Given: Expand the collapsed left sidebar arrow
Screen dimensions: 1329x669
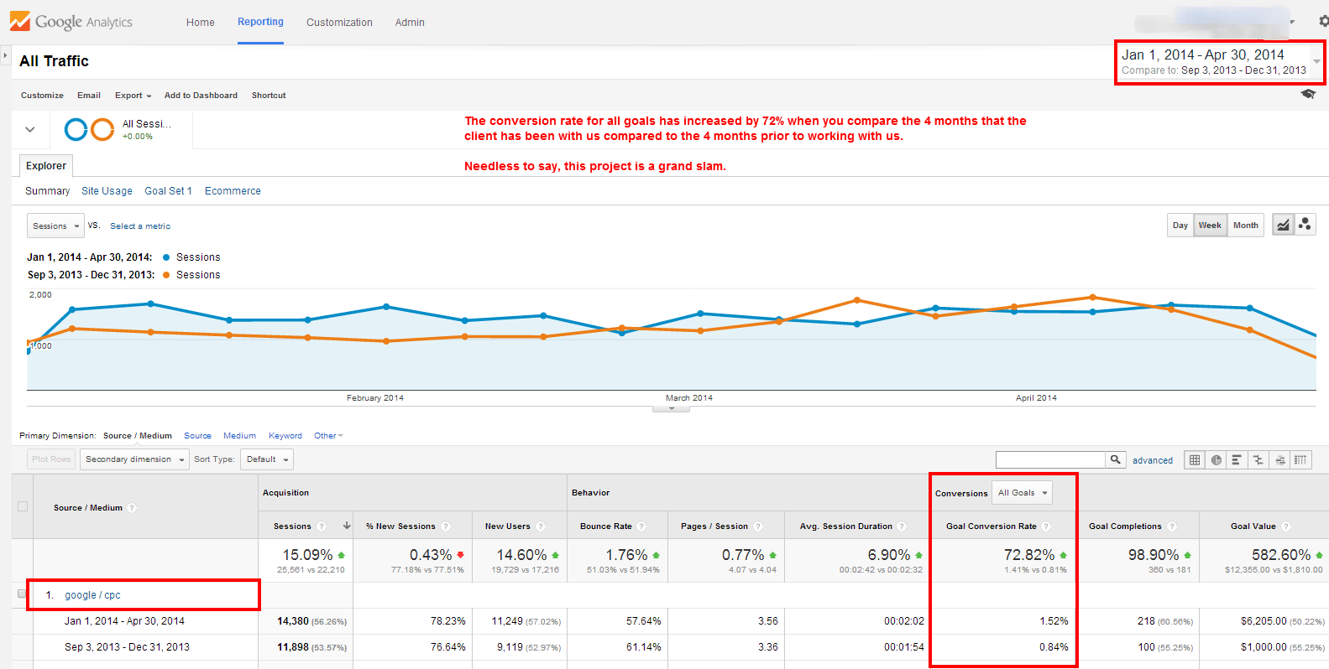Looking at the screenshot, I should 5,55.
